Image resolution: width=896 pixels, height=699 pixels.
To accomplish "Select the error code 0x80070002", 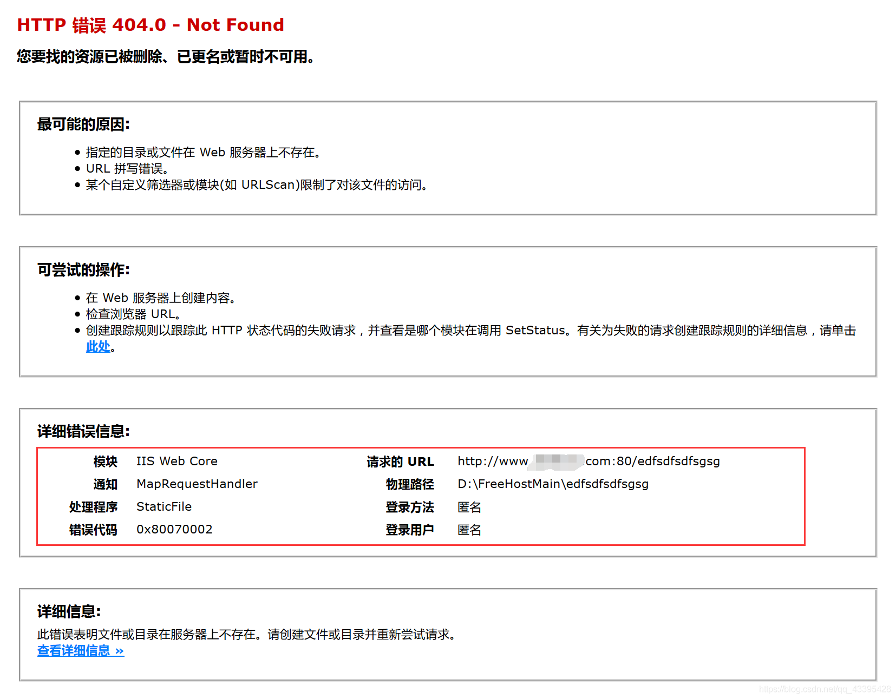I will [x=174, y=530].
